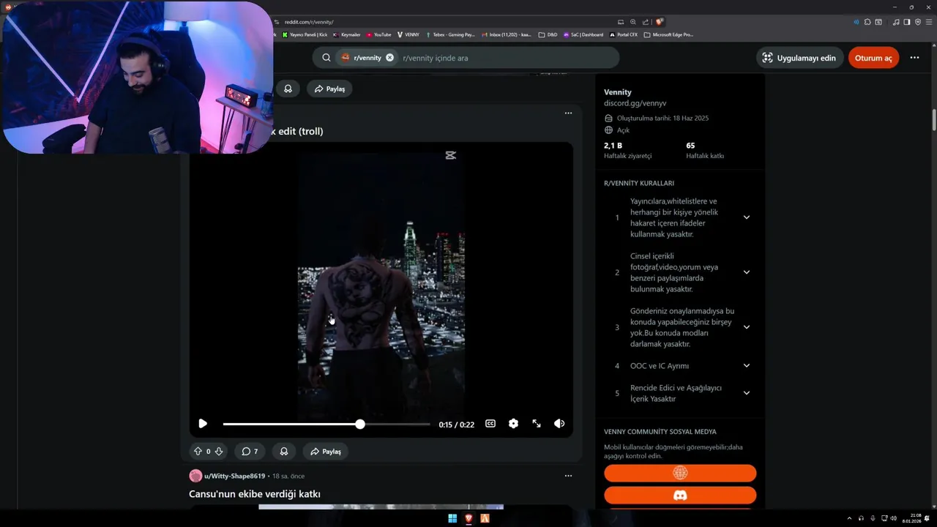Click the zoom magnifier icon in address bar
Viewport: 937px width, 527px height.
633,22
